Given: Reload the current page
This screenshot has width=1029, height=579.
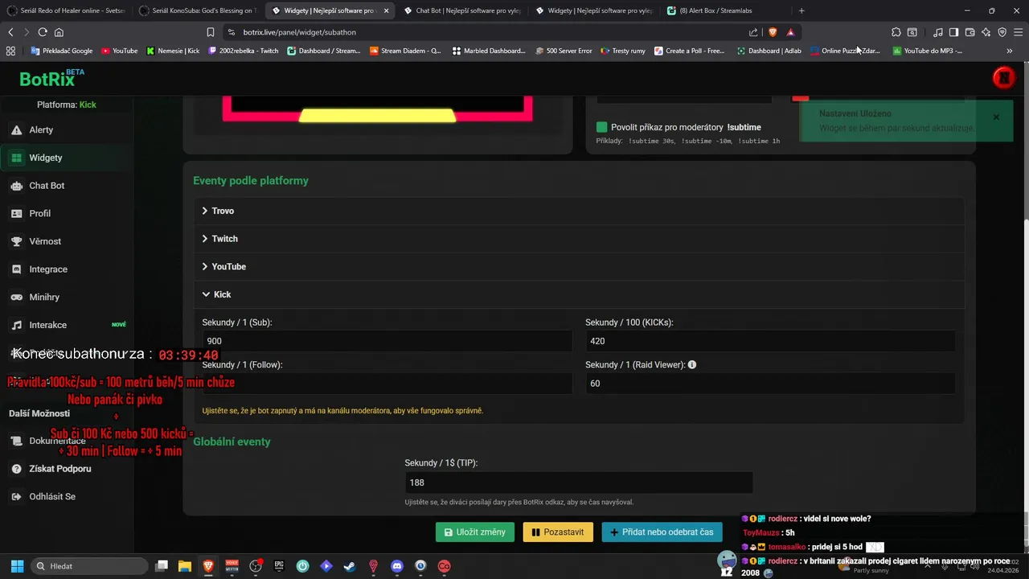Looking at the screenshot, I should pyautogui.click(x=43, y=32).
